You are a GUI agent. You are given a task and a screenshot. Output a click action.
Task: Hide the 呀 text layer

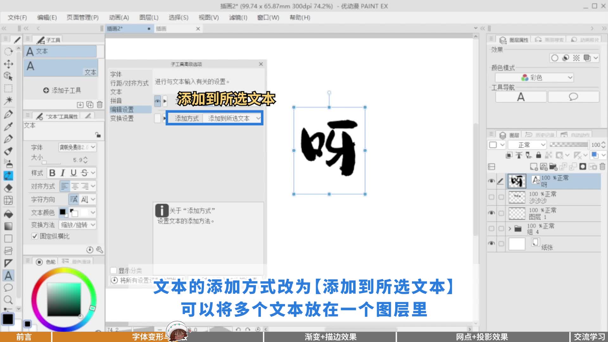tap(491, 181)
